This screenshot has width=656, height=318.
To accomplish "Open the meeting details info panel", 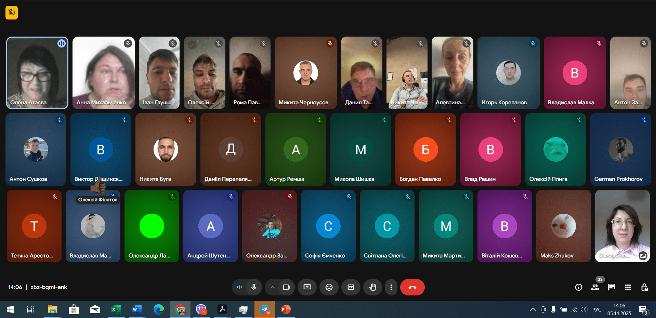I will coord(578,287).
